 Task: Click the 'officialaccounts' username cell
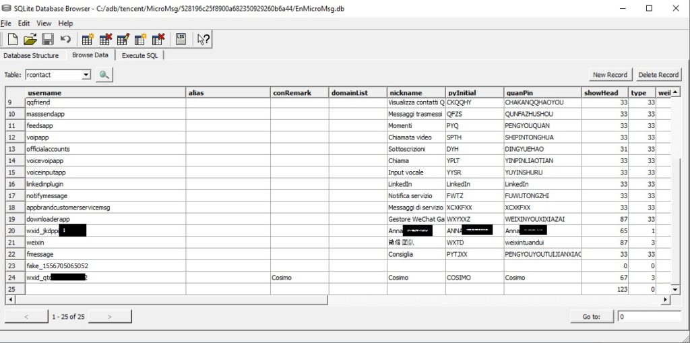106,149
